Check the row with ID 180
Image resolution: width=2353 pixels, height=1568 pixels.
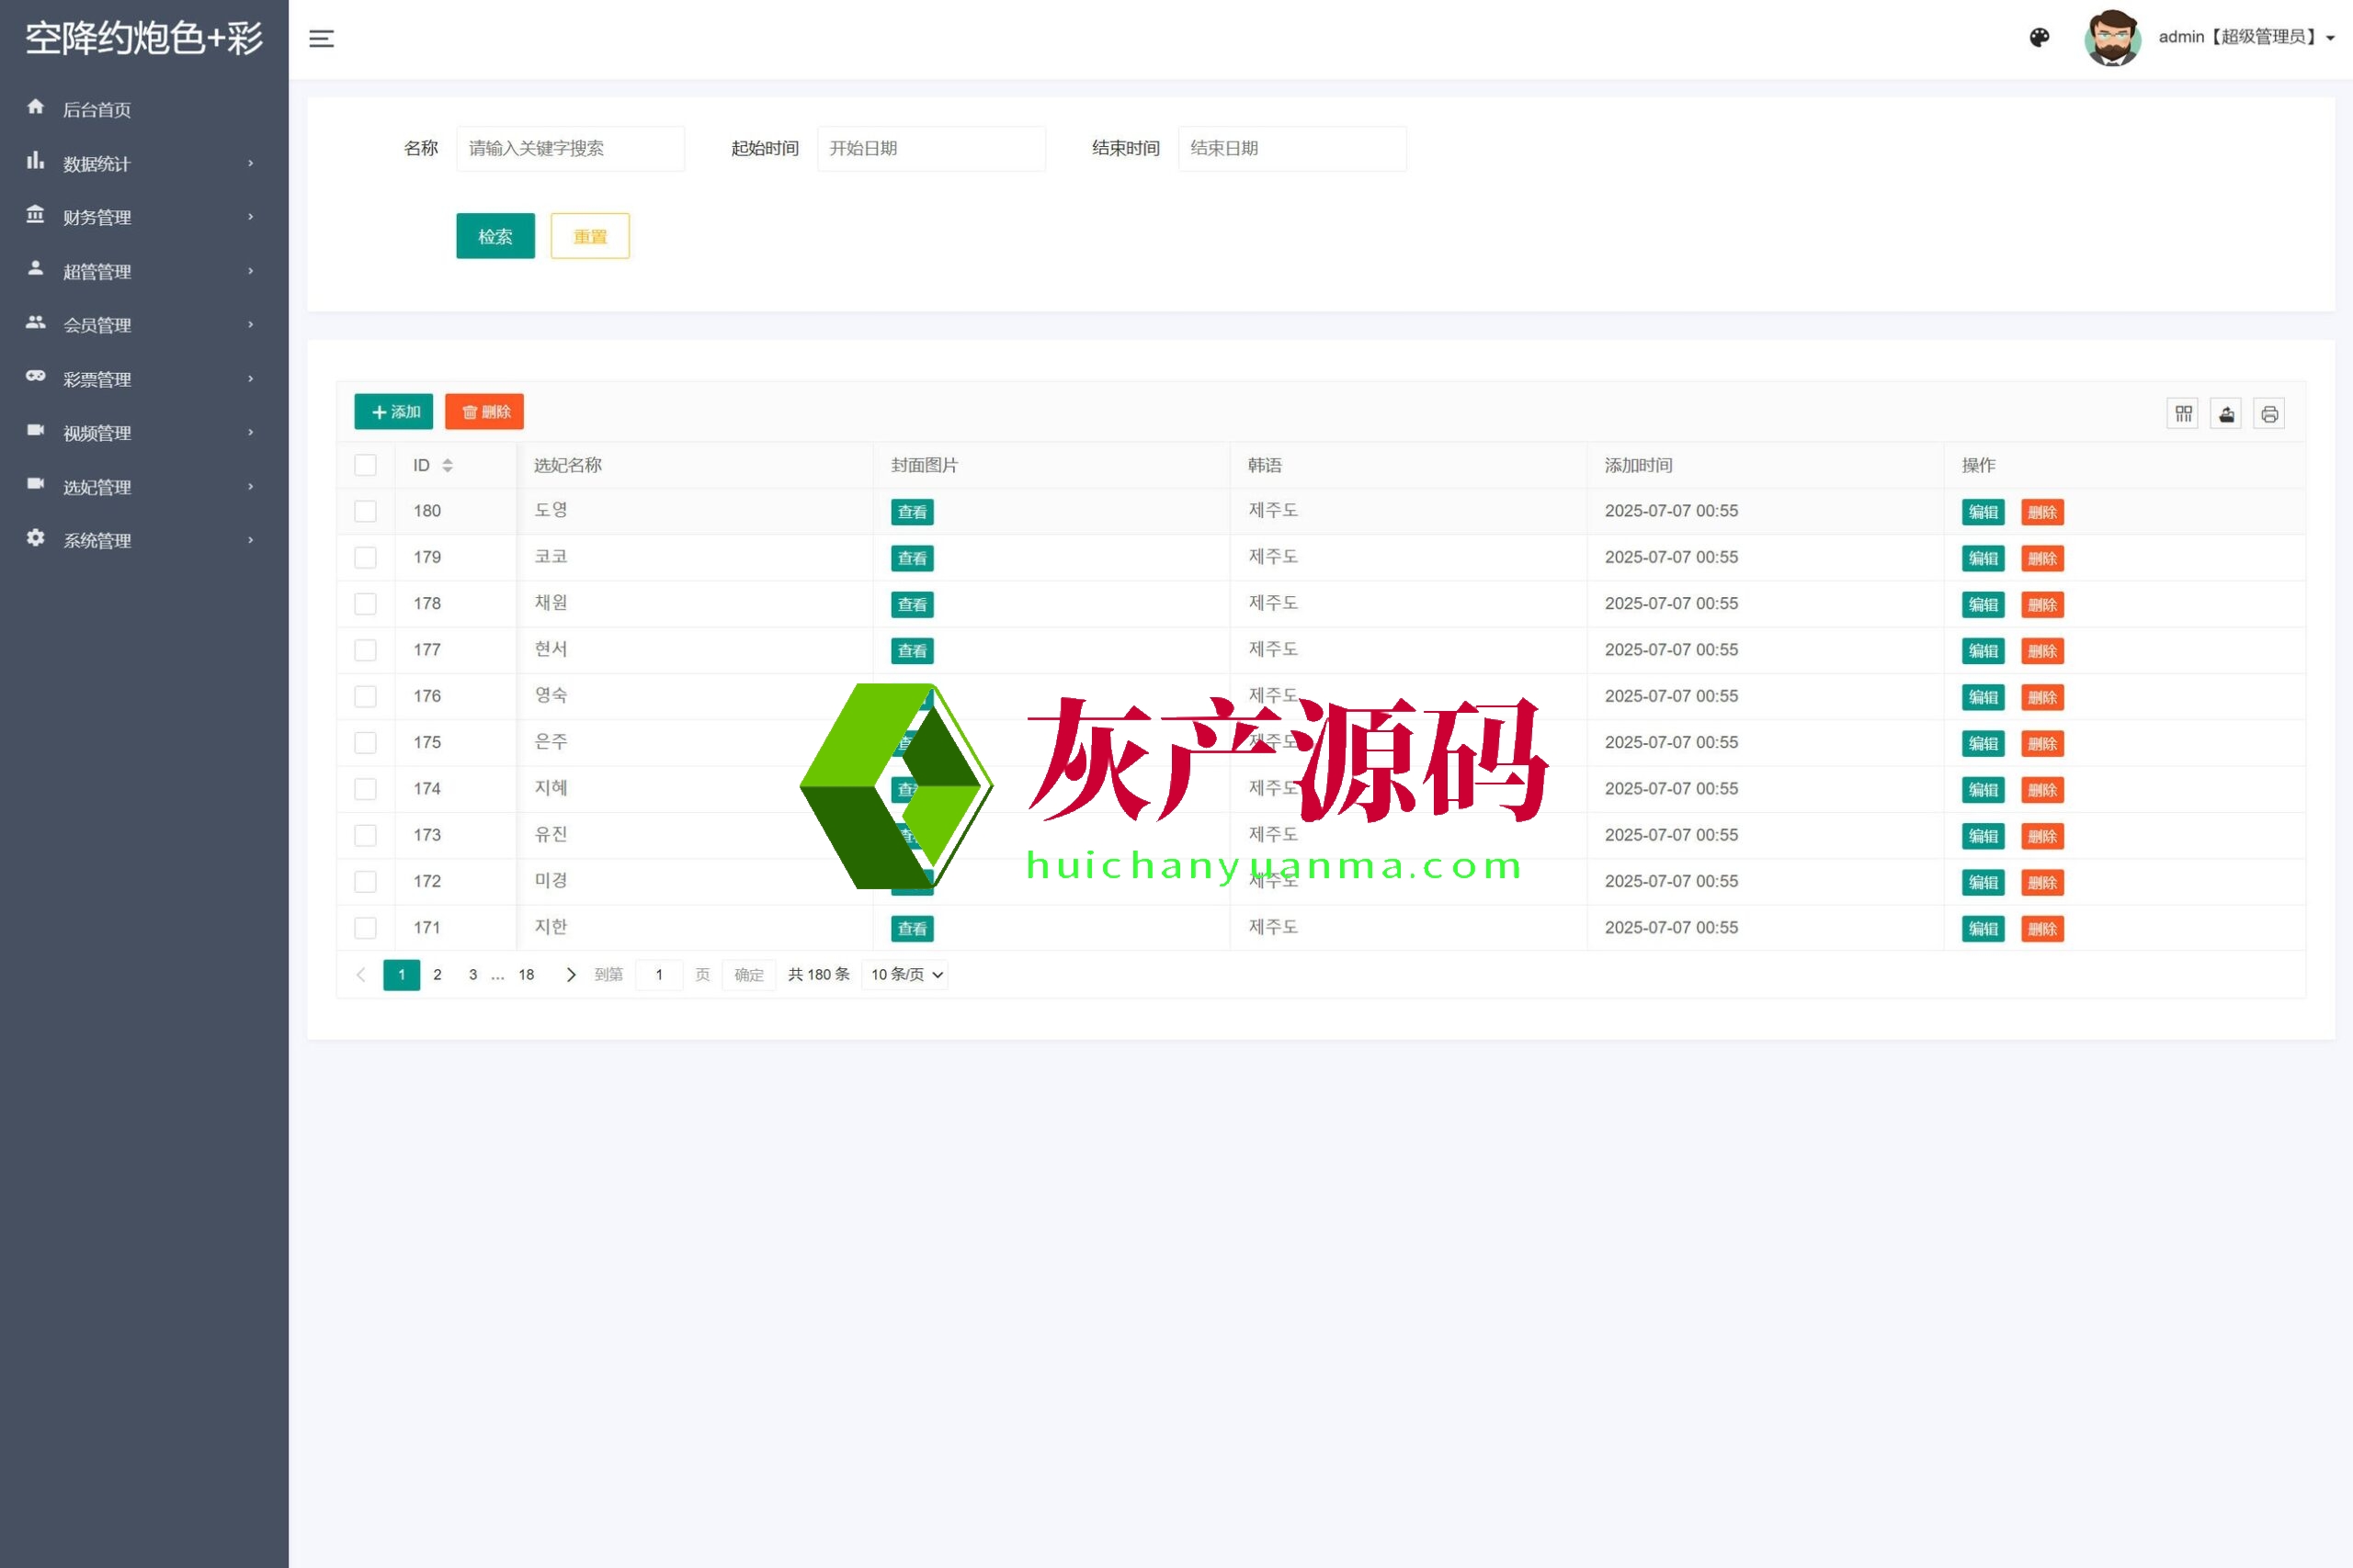pos(365,511)
